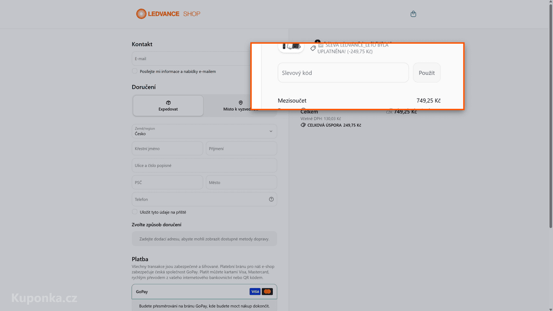Open the LEDVANCE Shop logo link
553x311 pixels.
[168, 14]
